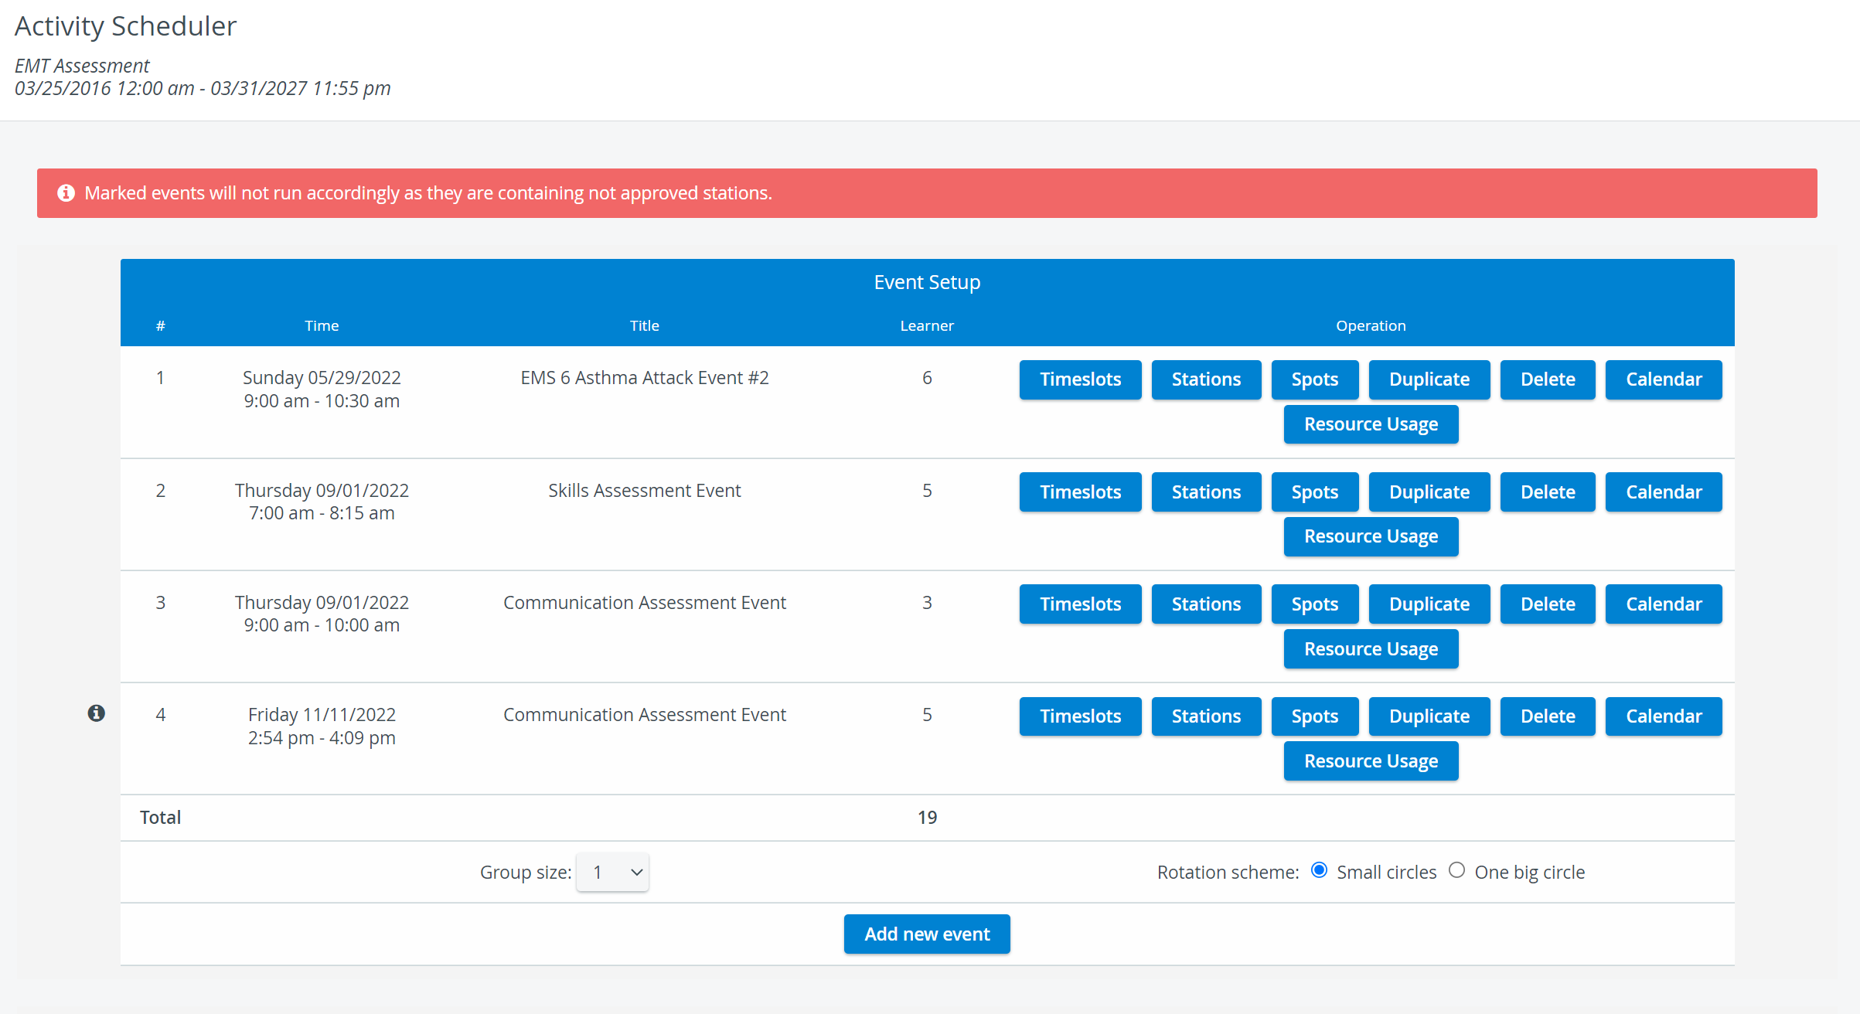Select the One big circle option
This screenshot has height=1014, width=1860.
coord(1457,871)
